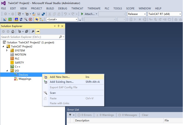Screen dimensions: 183x125
Task: Open the BUILD menu
Action: click(50, 8)
